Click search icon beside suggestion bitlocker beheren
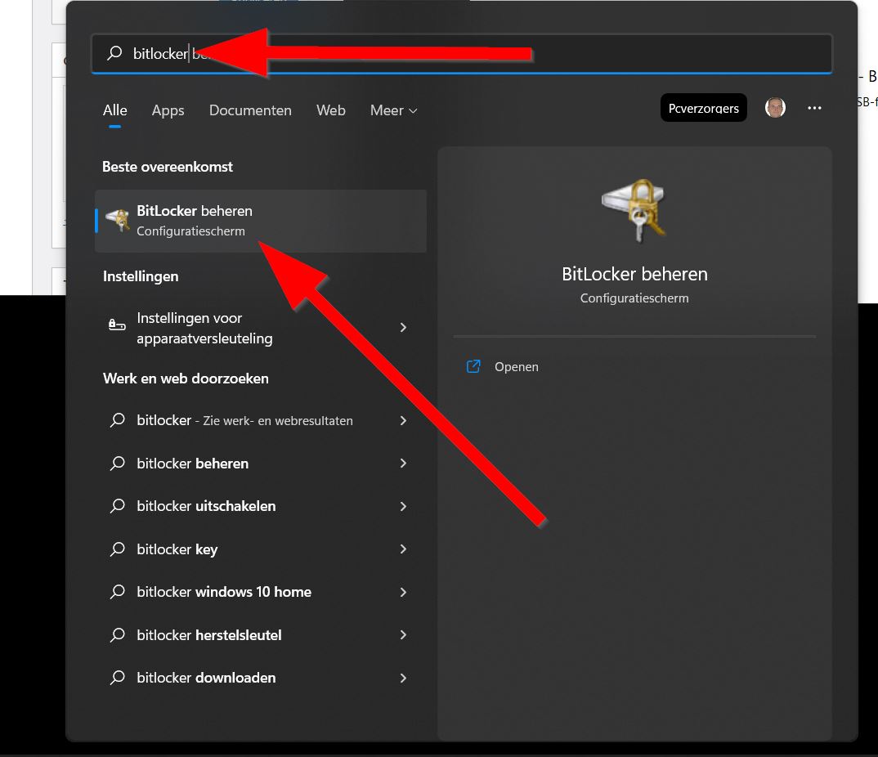Screen dimensions: 878x757 117,463
